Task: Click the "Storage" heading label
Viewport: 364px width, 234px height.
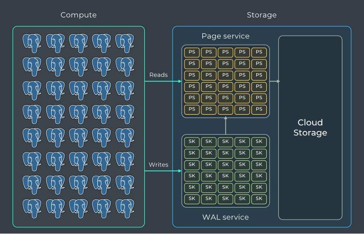Action: pyautogui.click(x=262, y=15)
